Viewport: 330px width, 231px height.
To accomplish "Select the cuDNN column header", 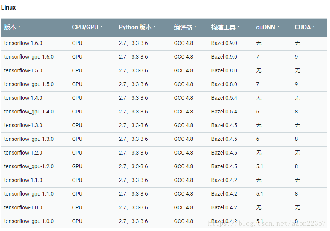I will tap(268, 27).
